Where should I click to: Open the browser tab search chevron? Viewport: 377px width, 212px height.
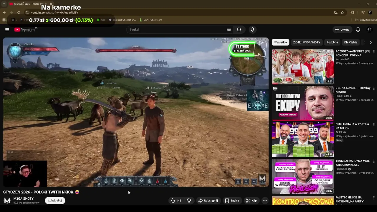tap(4, 4)
